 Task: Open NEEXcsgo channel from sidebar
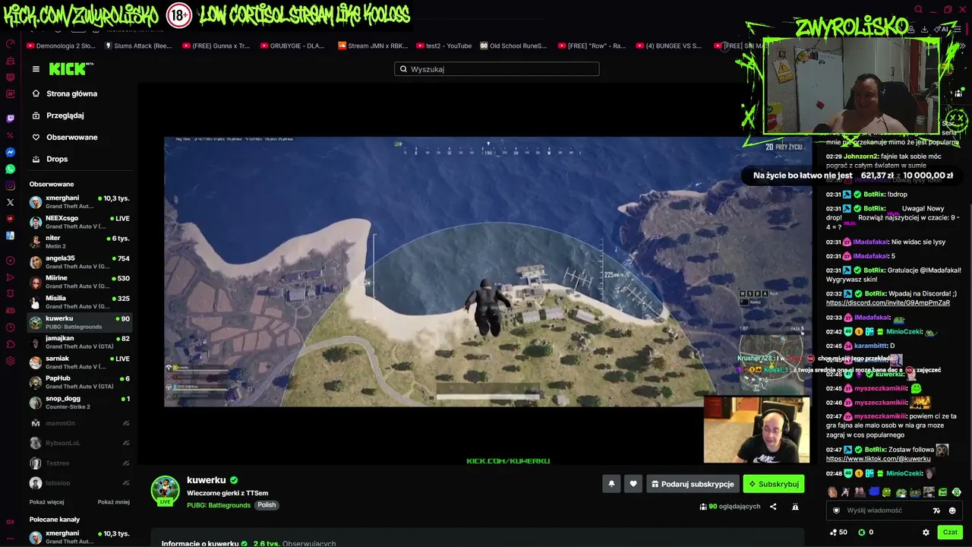tap(80, 222)
